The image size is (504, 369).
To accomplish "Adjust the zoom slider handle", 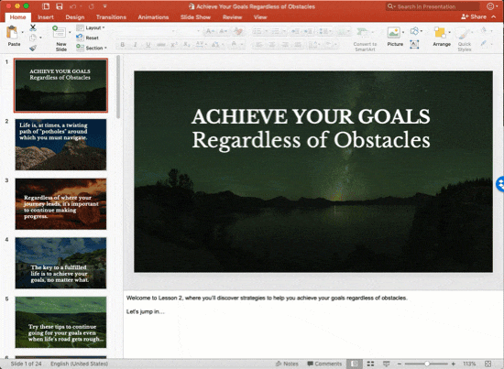I will 427,364.
